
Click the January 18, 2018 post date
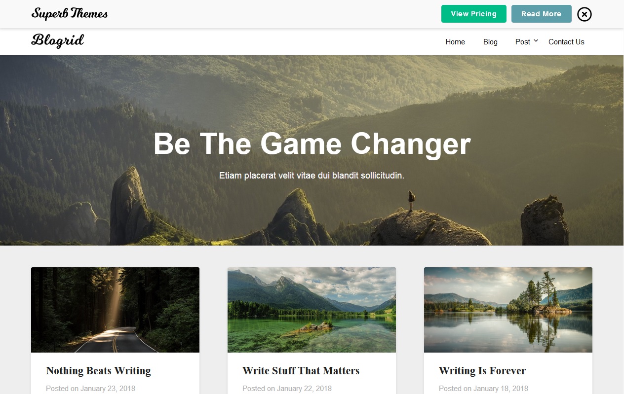click(501, 389)
